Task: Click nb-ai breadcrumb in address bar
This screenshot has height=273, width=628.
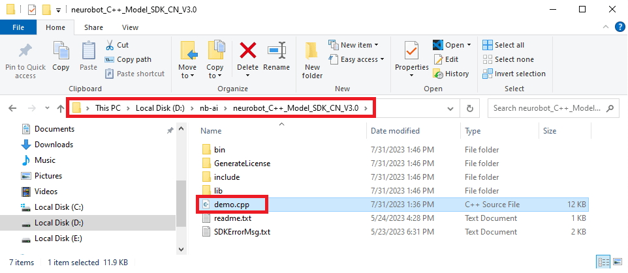Action: [x=209, y=108]
